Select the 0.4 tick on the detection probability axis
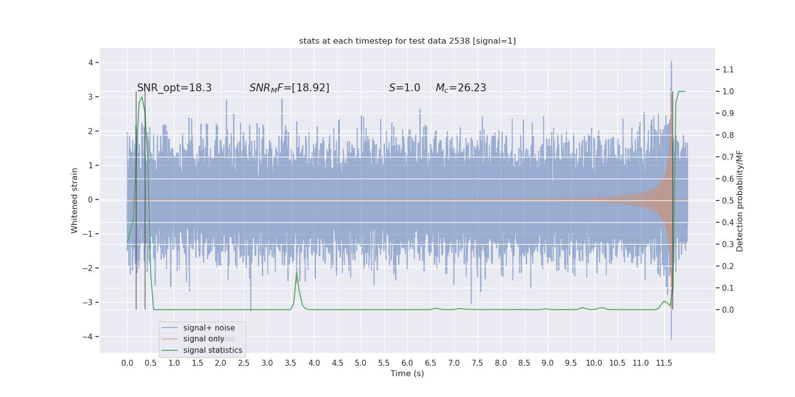The image size is (795, 397). 728,222
